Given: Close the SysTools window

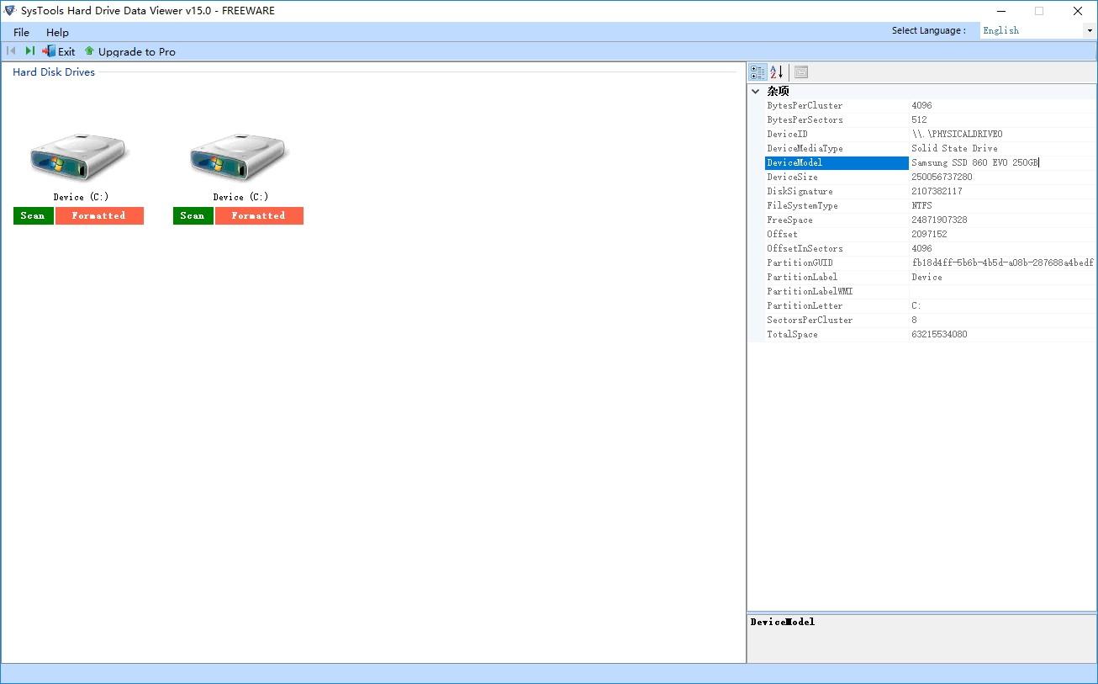Looking at the screenshot, I should [1078, 11].
